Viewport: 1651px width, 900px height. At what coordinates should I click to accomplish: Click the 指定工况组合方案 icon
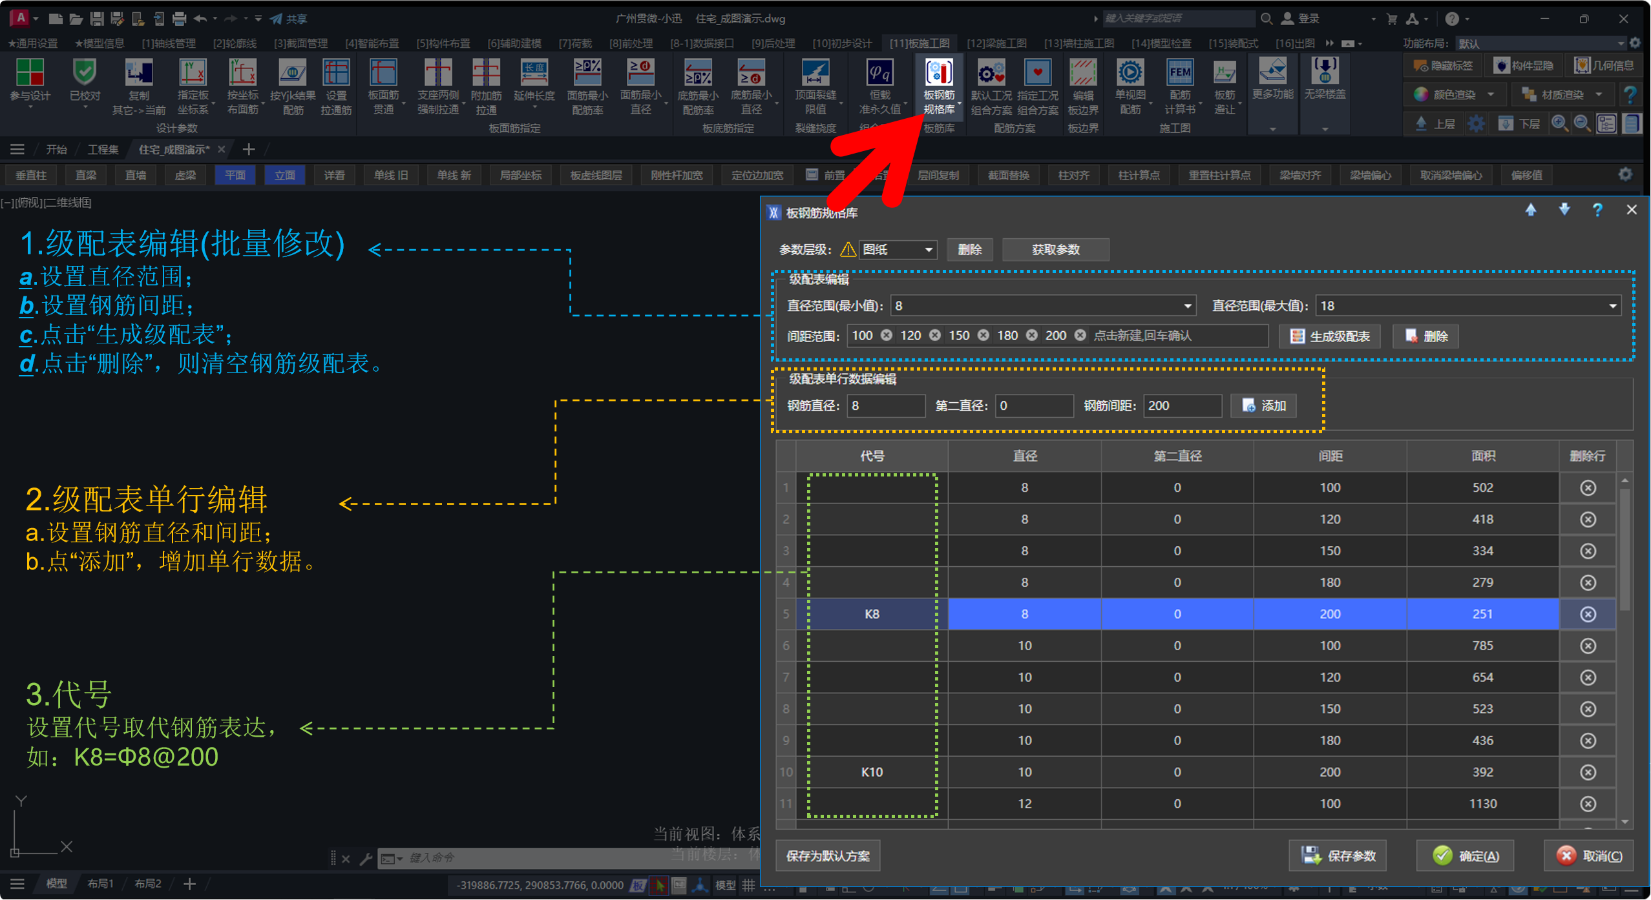pyautogui.click(x=1038, y=87)
